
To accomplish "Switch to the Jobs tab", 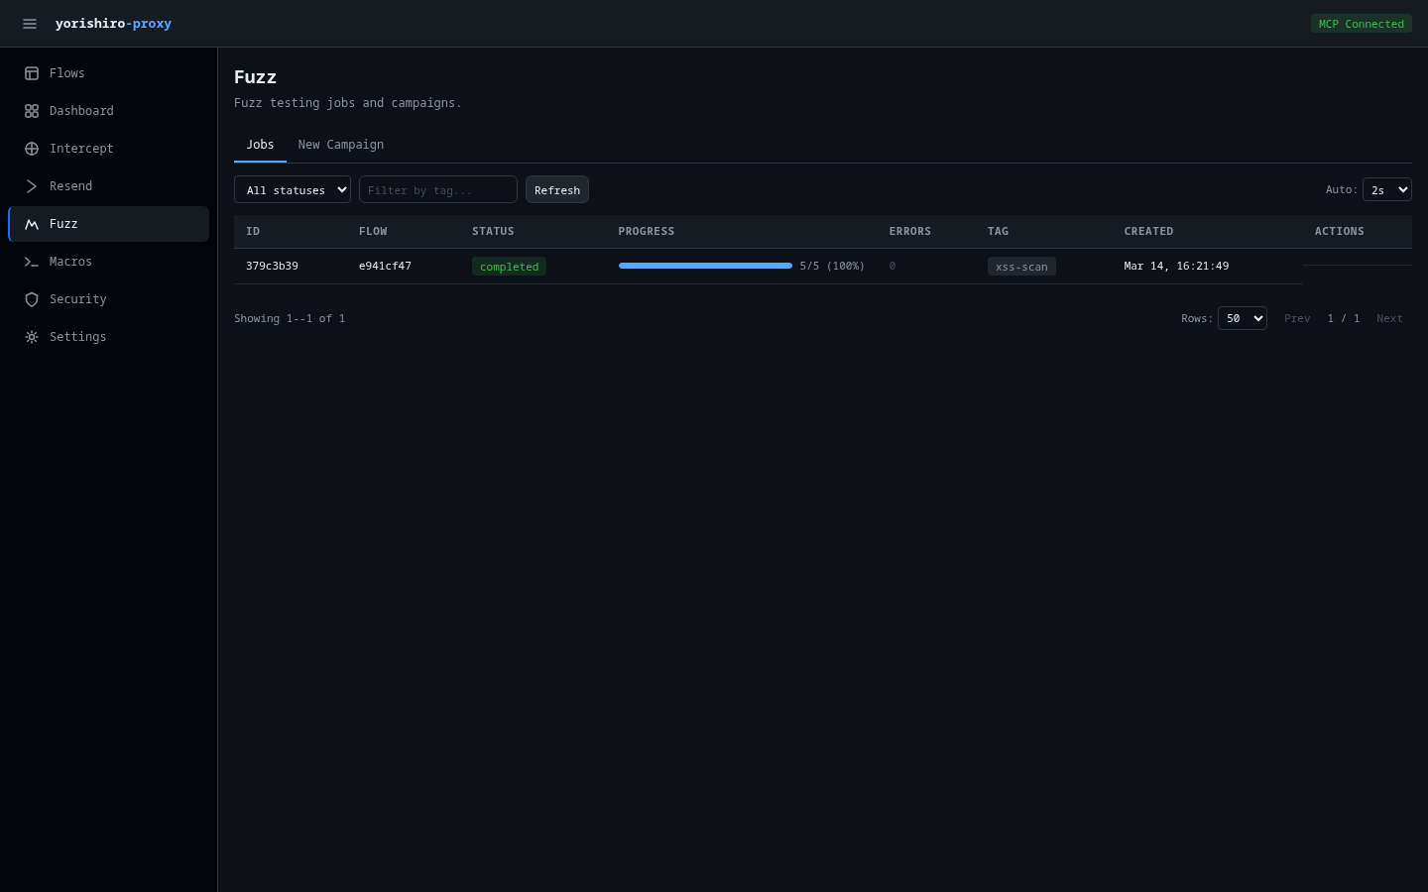I will (260, 145).
